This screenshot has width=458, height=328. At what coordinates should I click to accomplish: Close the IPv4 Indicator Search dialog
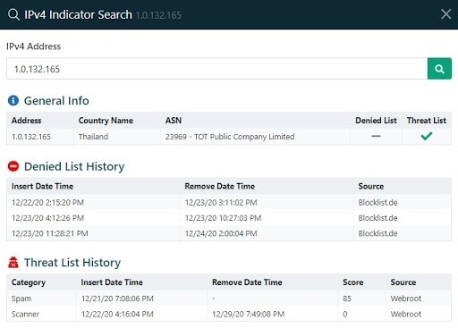(x=445, y=14)
